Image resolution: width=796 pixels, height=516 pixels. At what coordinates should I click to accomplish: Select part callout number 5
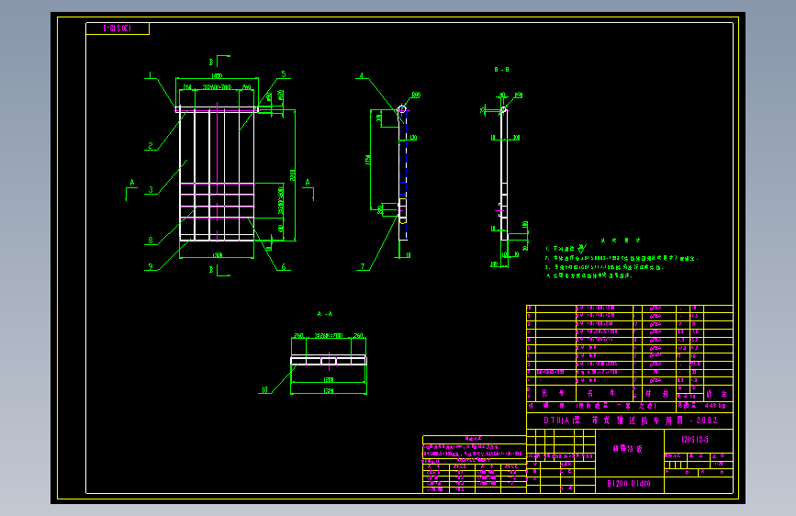pos(284,74)
